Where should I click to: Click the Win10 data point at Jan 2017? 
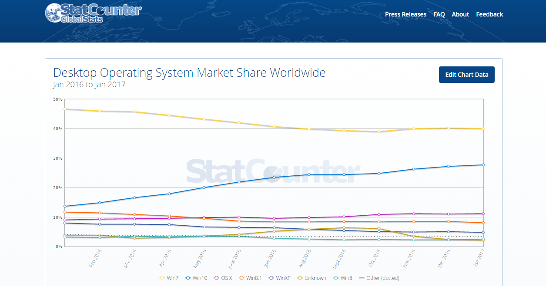coord(483,165)
